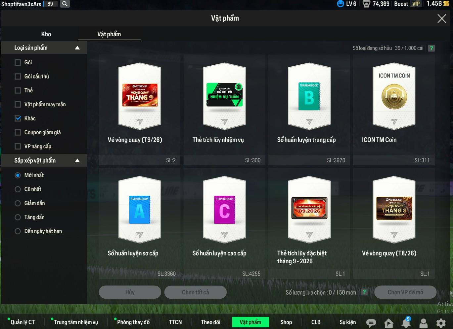The image size is (453, 329).
Task: Open the chat bubble icon
Action: (371, 323)
